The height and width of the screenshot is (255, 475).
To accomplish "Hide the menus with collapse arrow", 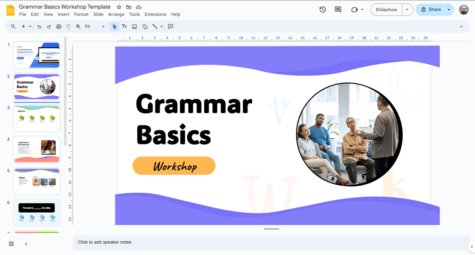I will [461, 27].
